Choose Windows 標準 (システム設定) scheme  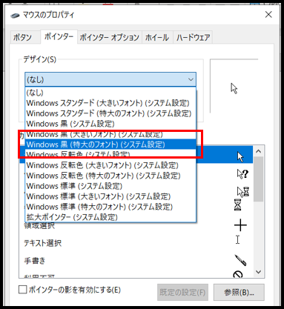[x=110, y=186]
